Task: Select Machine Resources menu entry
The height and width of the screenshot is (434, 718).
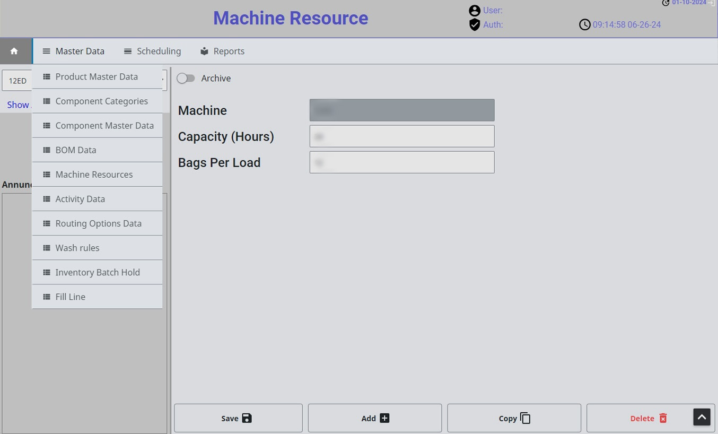Action: point(97,174)
